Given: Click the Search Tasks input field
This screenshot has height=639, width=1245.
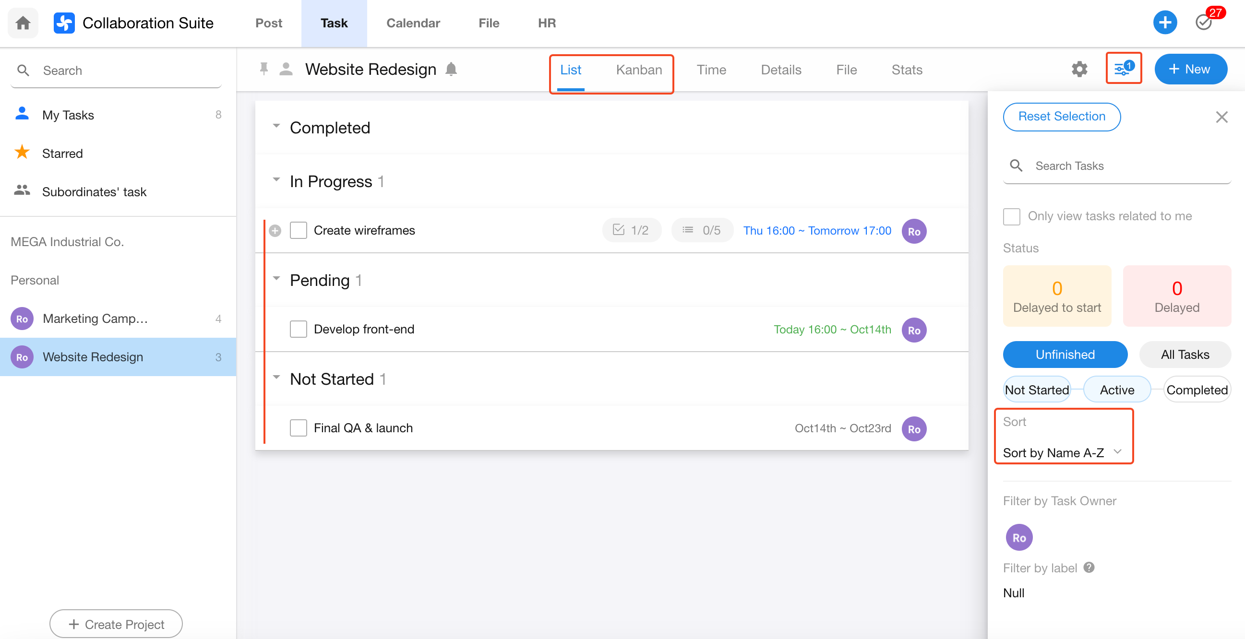Looking at the screenshot, I should tap(1126, 166).
